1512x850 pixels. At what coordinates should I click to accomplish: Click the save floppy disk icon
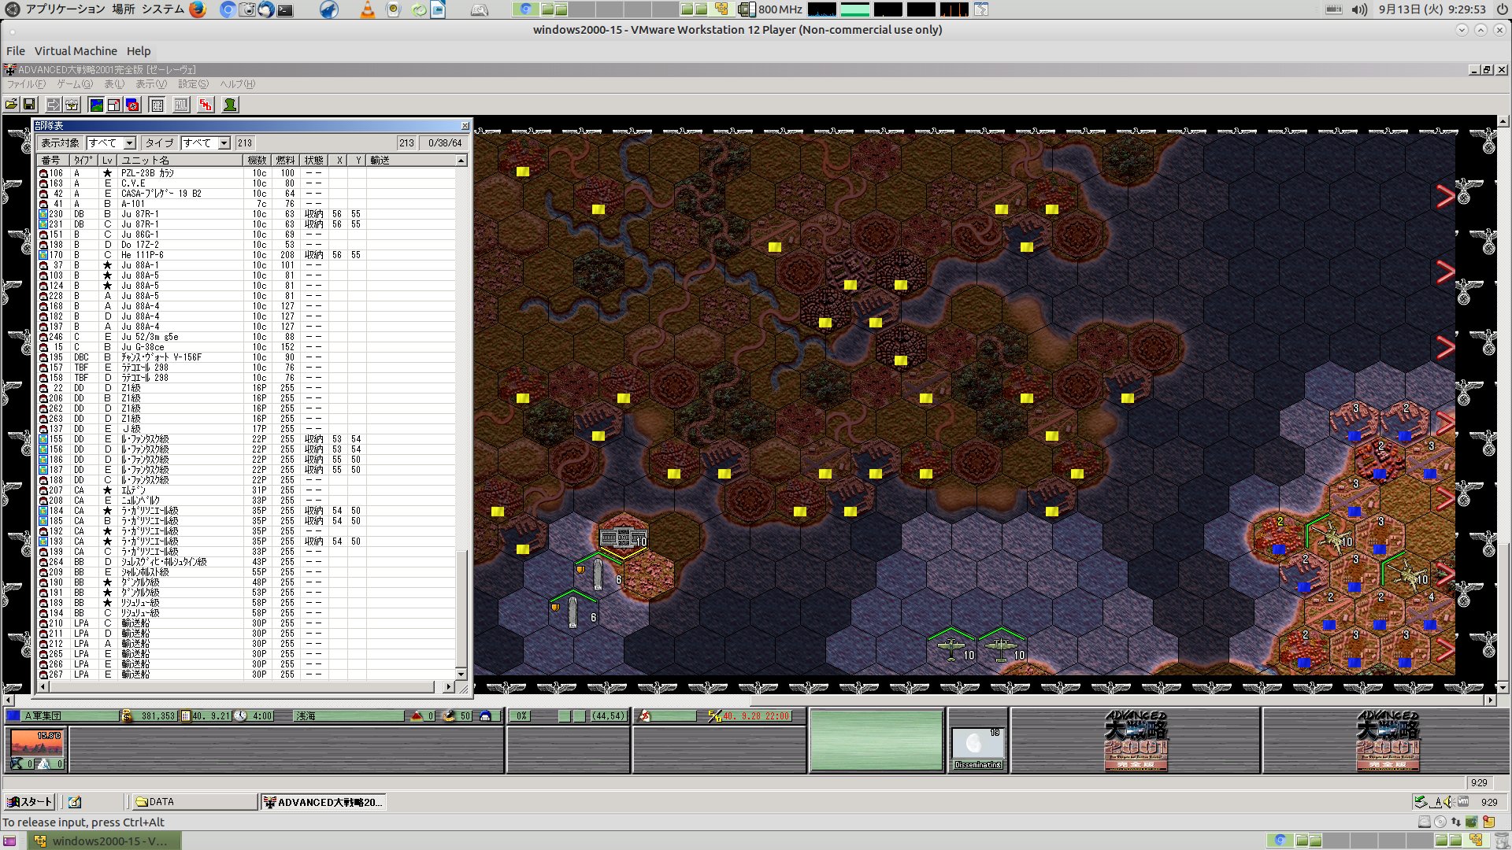29,105
